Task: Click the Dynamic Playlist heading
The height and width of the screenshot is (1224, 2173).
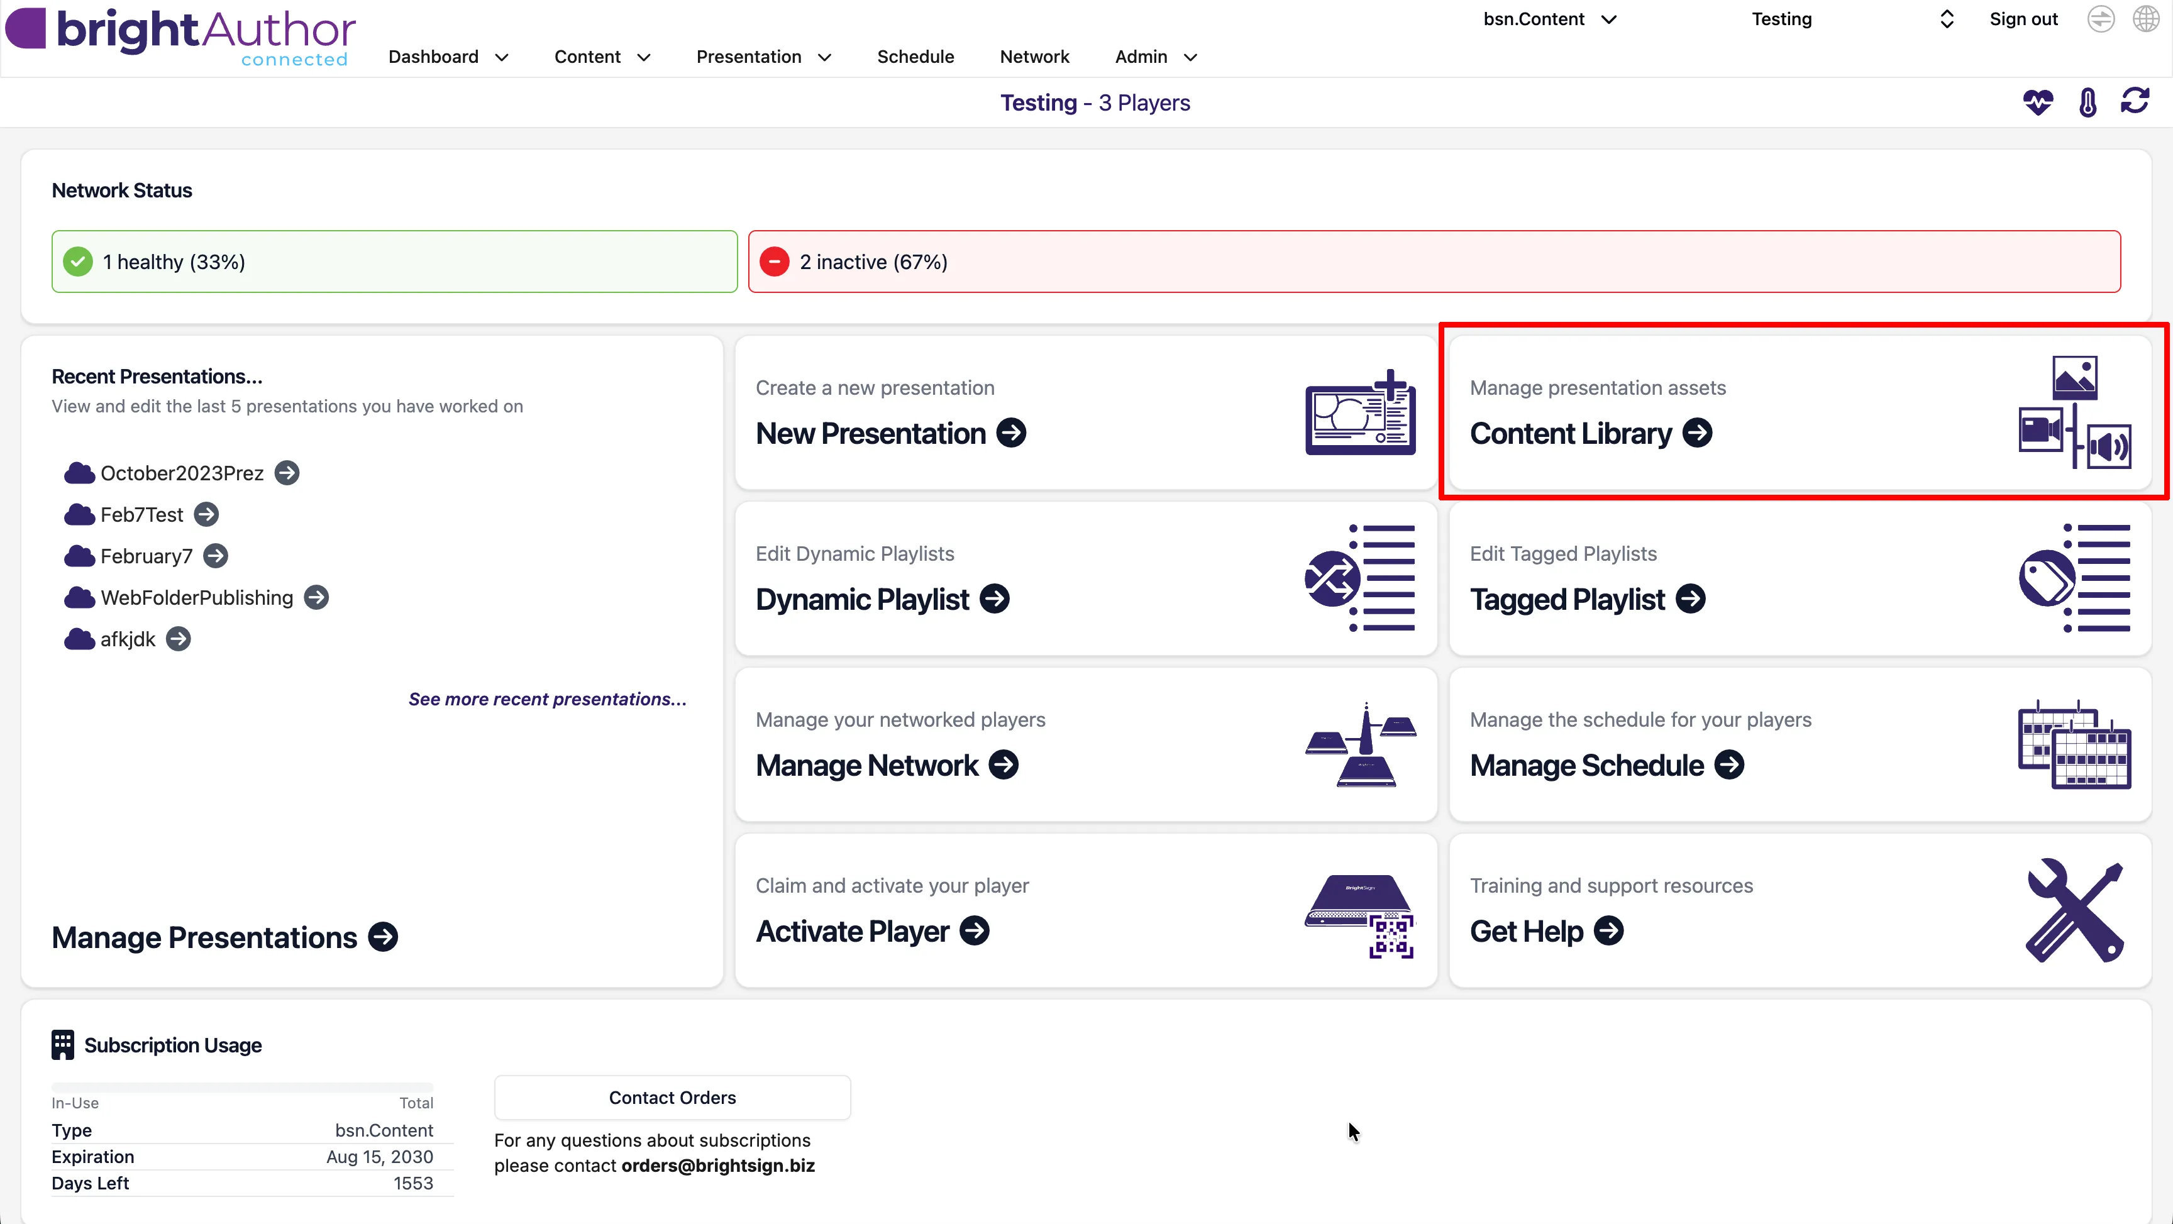Action: point(862,599)
